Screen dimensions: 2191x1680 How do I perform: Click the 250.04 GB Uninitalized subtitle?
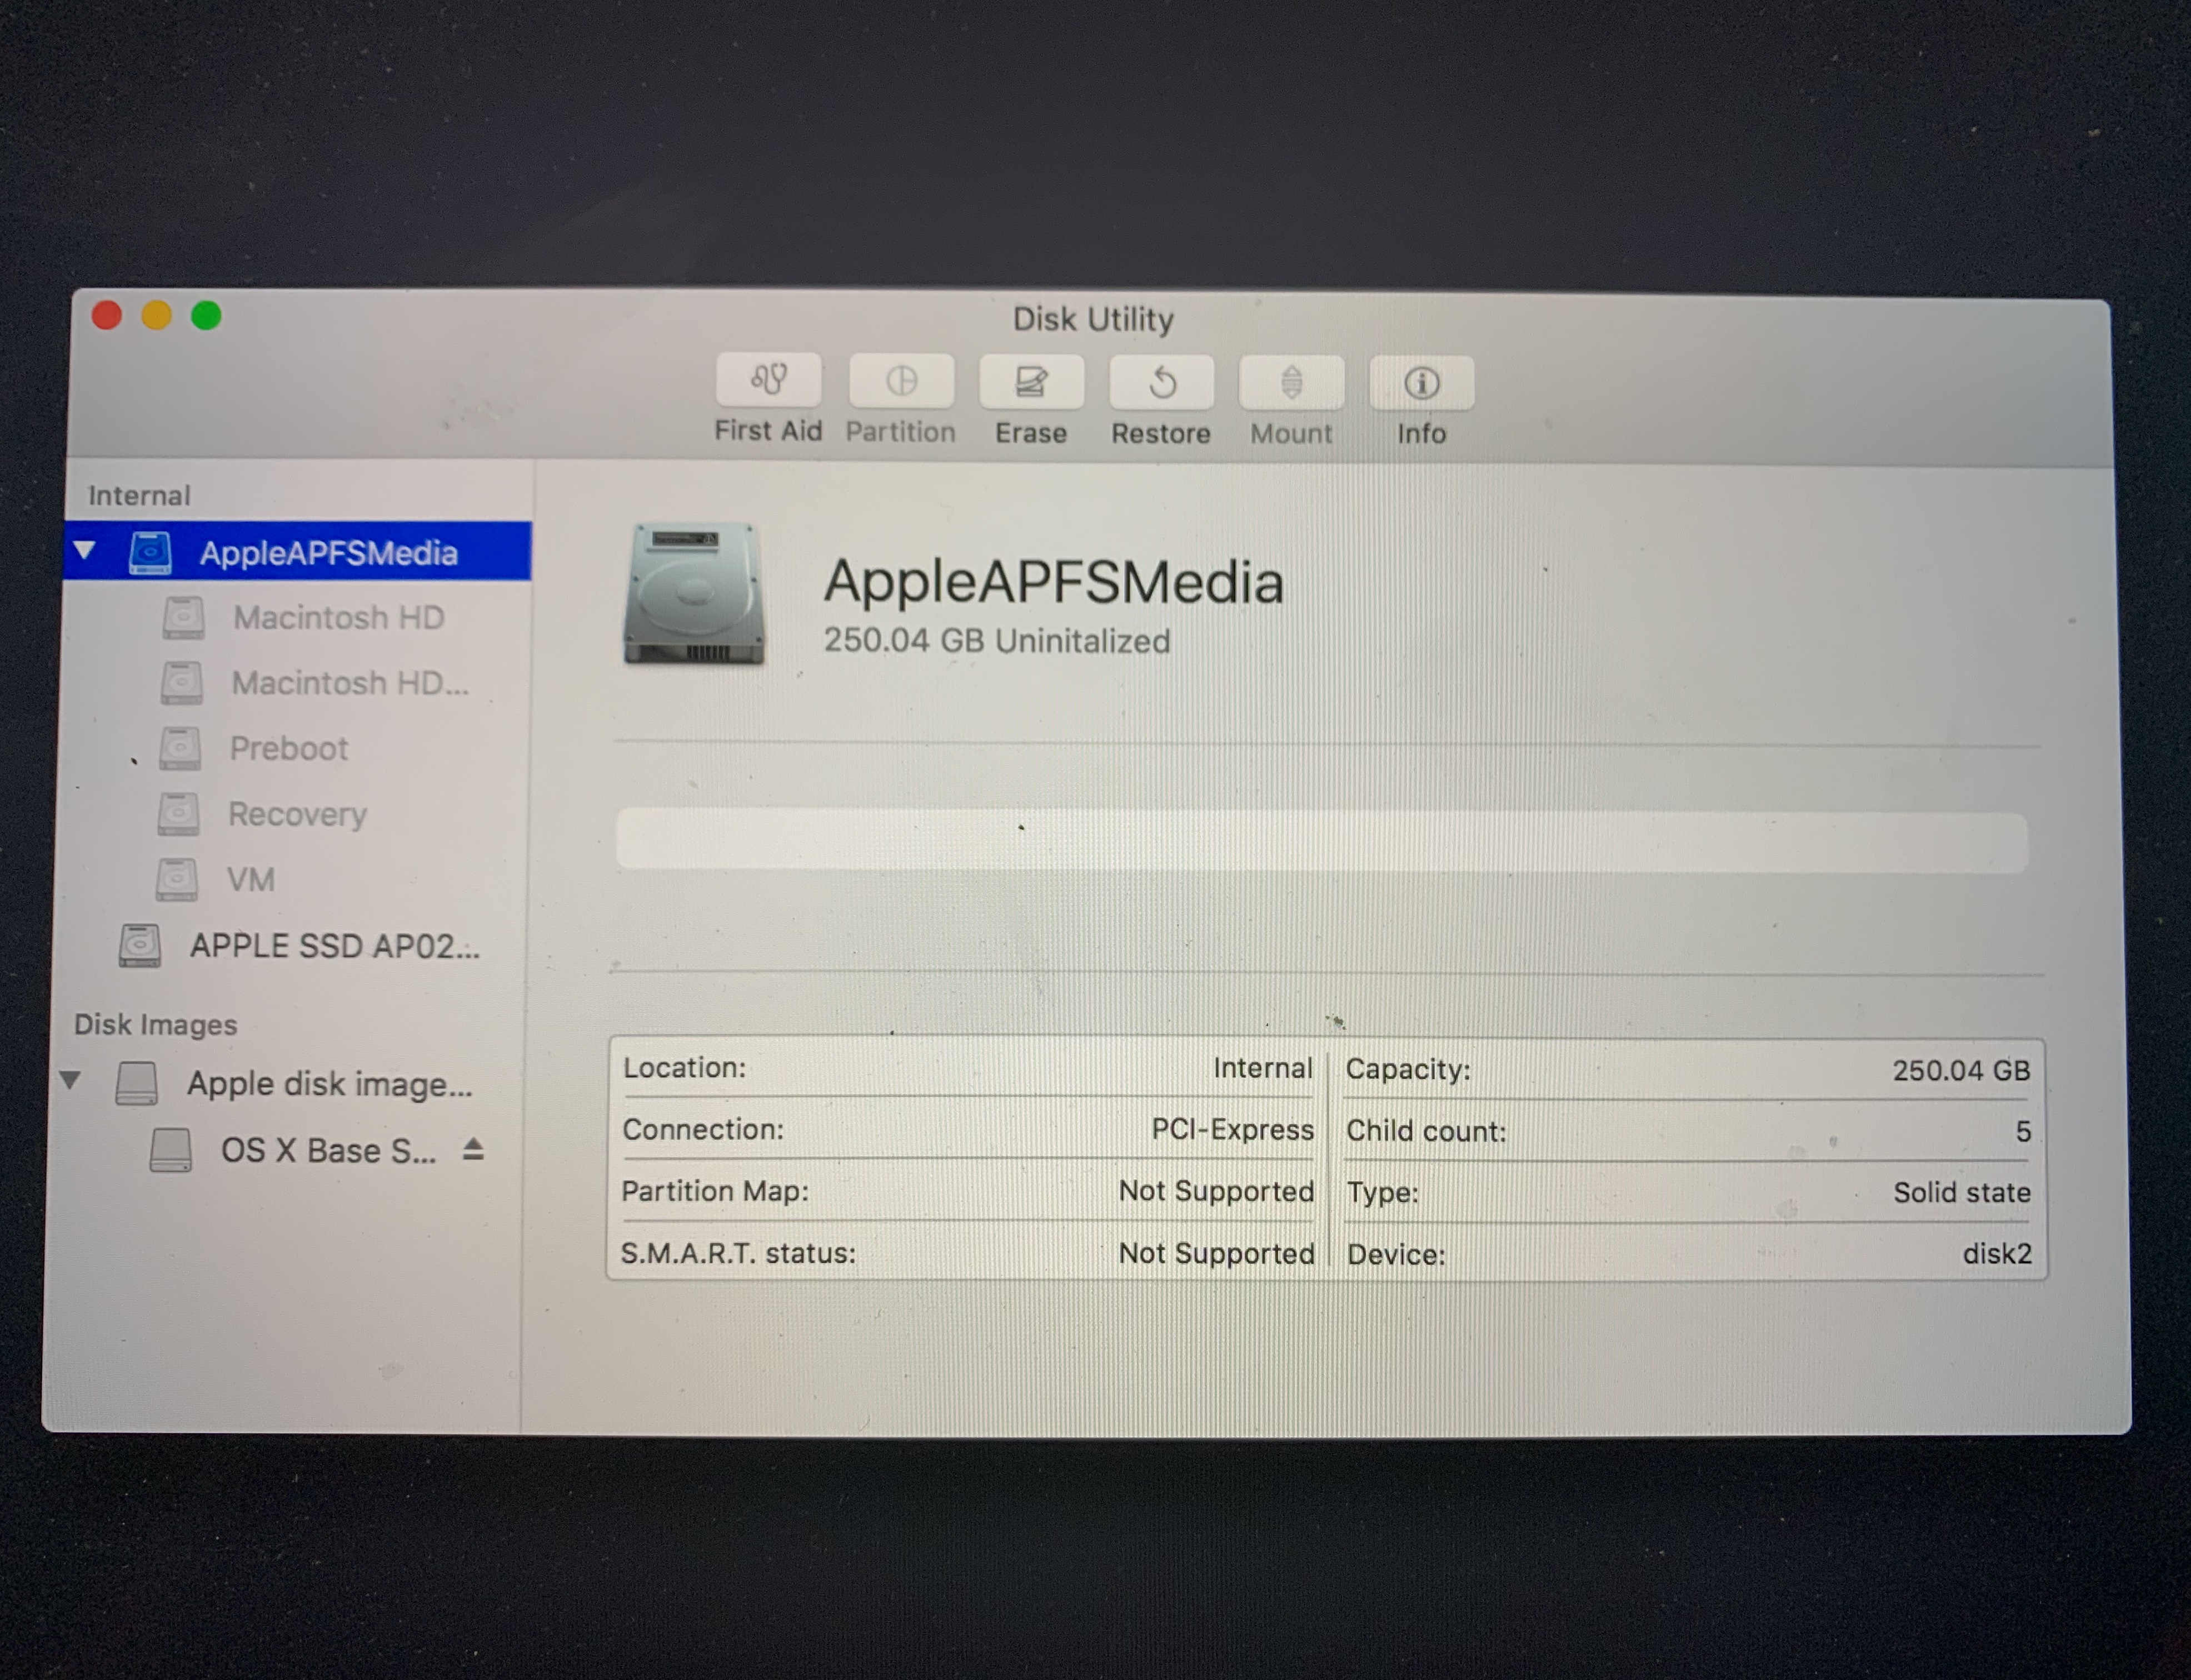pyautogui.click(x=997, y=641)
